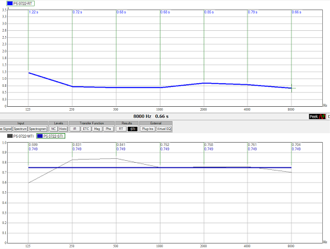Click the 0.752 MTI value label
This screenshot has width=330, height=249.
(165, 145)
